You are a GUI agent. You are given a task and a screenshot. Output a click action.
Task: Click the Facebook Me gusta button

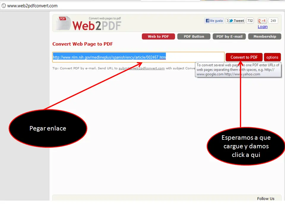(x=214, y=21)
